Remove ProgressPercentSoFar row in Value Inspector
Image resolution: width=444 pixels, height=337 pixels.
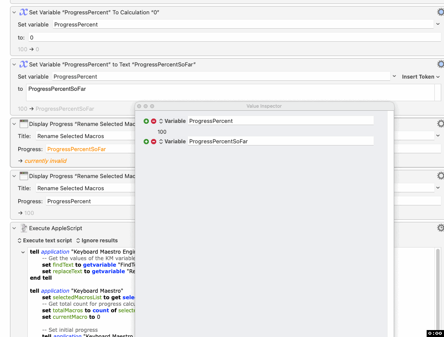pyautogui.click(x=154, y=142)
